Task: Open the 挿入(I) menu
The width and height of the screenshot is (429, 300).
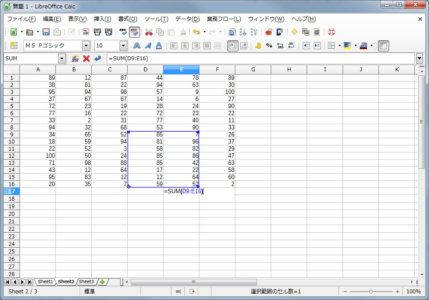Action: pyautogui.click(x=102, y=19)
